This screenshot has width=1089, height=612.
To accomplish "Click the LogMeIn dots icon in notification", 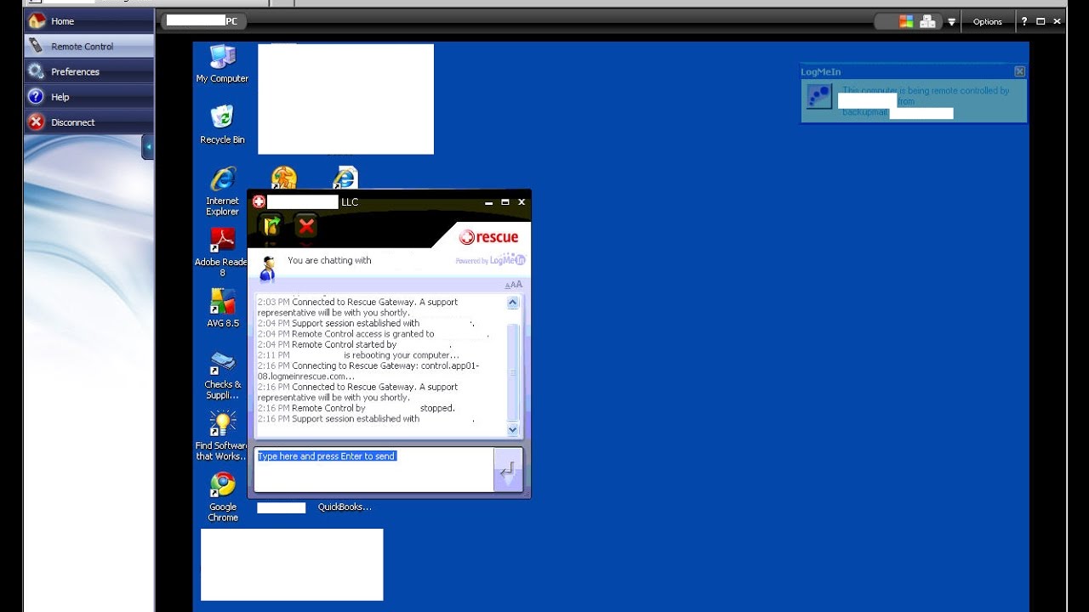I will (818, 96).
